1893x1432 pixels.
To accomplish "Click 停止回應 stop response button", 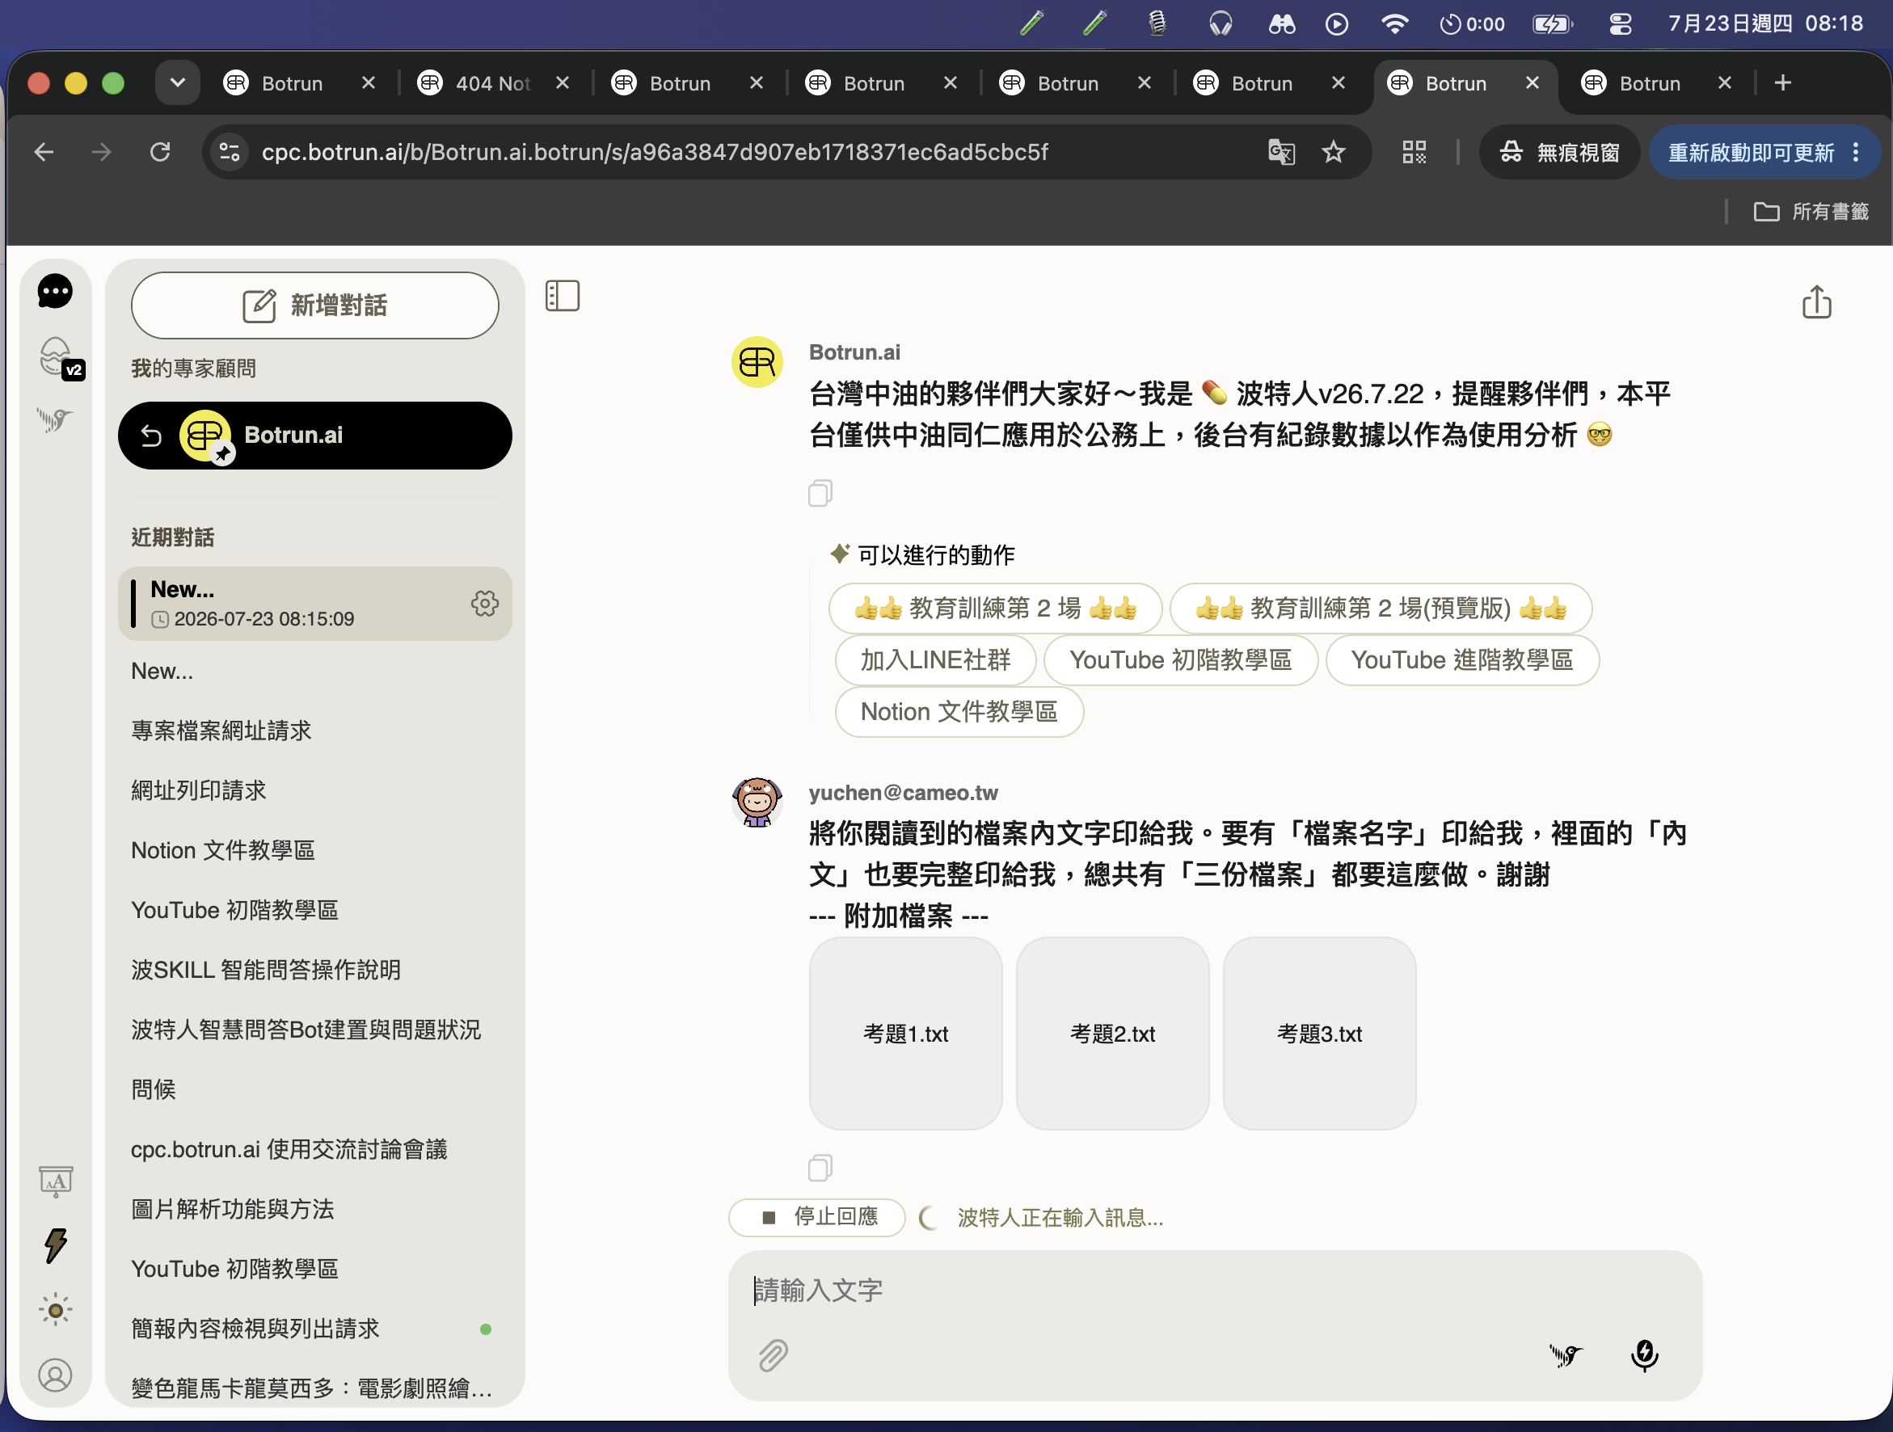I will [x=816, y=1216].
